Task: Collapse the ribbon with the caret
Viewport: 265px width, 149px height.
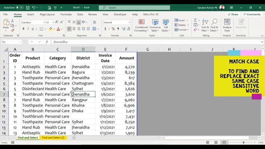Action: (262, 36)
